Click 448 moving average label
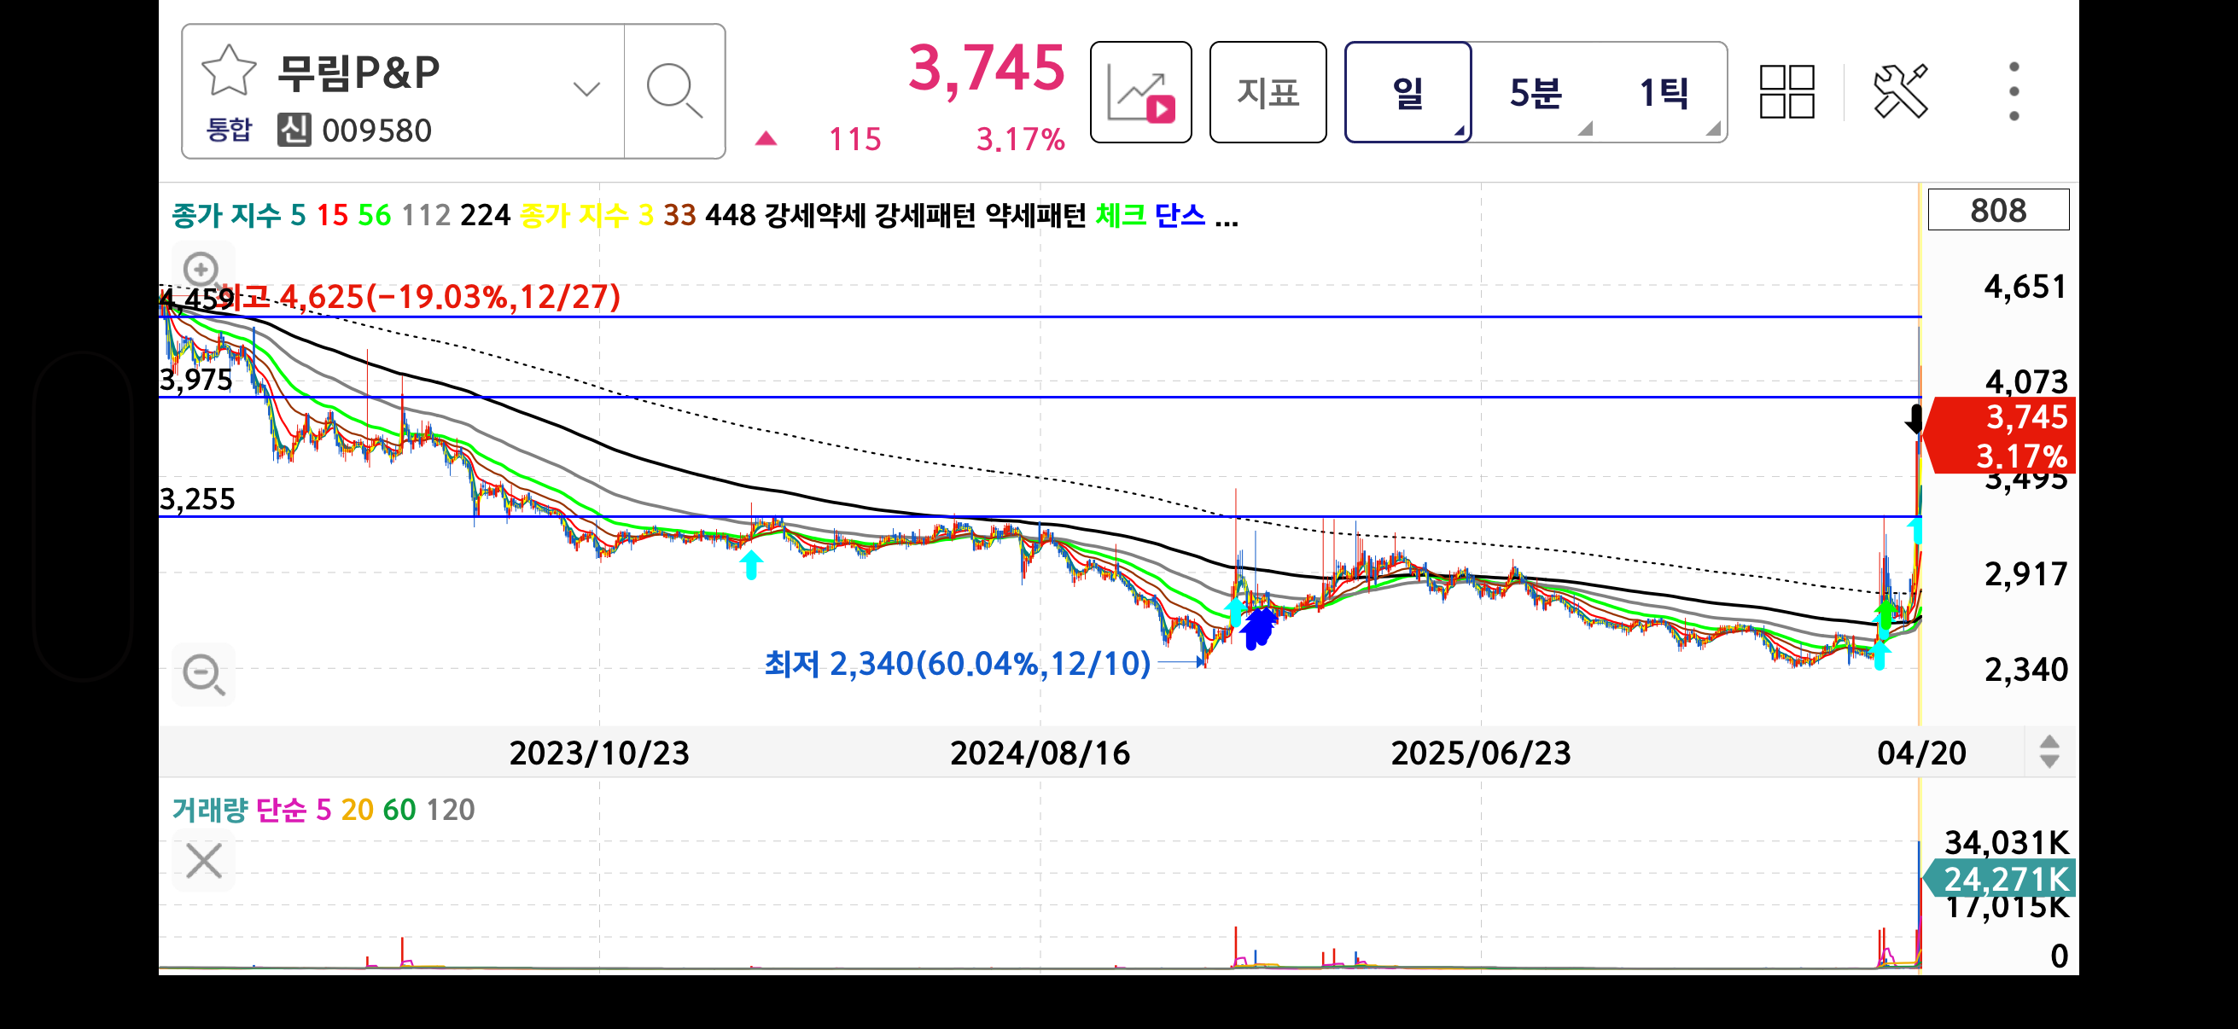This screenshot has height=1029, width=2238. click(x=731, y=214)
